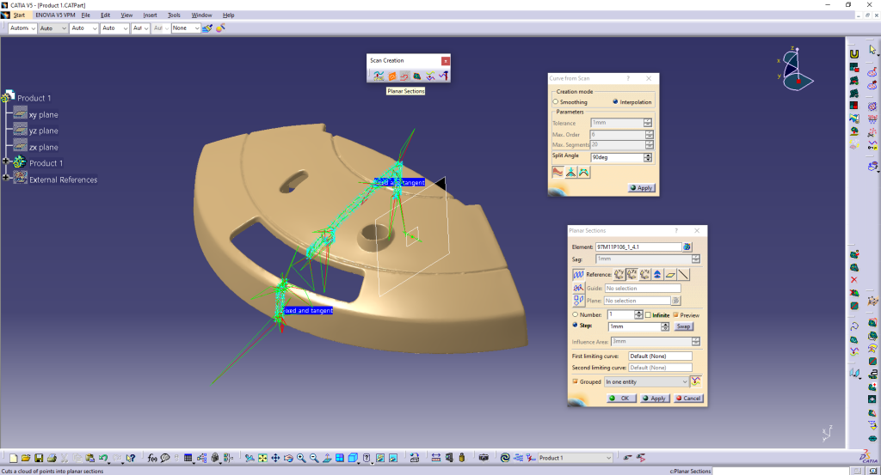Click the Split Angle input field

point(617,157)
